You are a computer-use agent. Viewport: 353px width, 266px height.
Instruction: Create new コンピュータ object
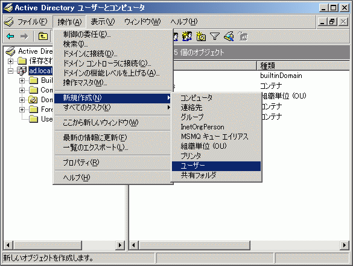pos(217,98)
